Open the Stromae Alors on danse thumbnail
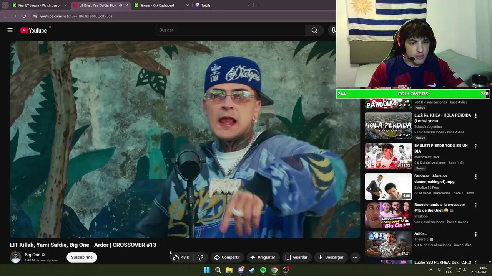This screenshot has height=276, width=492. [388, 187]
